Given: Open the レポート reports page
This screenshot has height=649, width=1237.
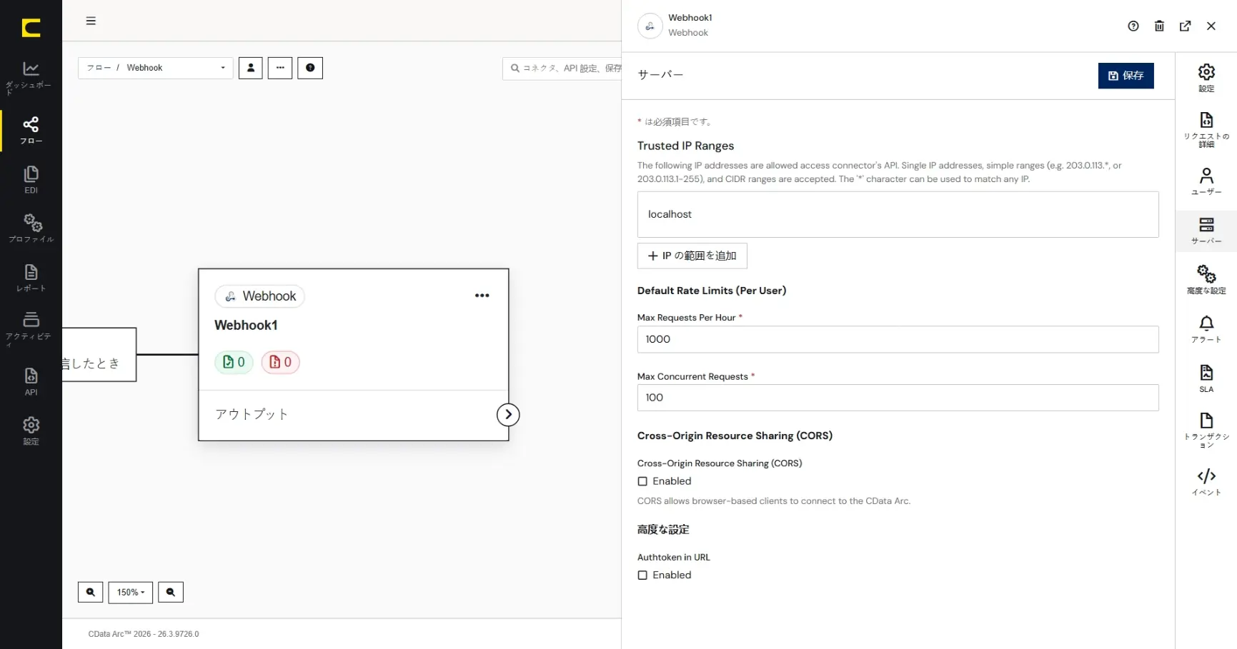Looking at the screenshot, I should click(31, 278).
